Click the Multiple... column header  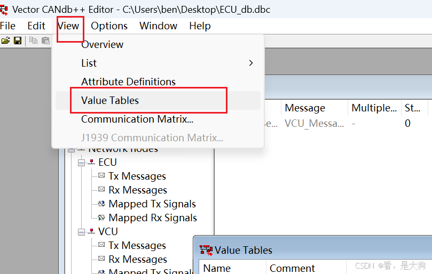pos(374,108)
